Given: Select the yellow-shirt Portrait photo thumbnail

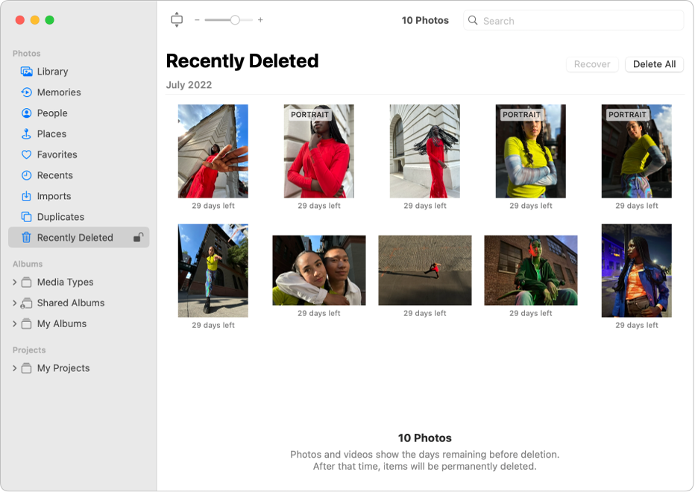Looking at the screenshot, I should point(530,151).
